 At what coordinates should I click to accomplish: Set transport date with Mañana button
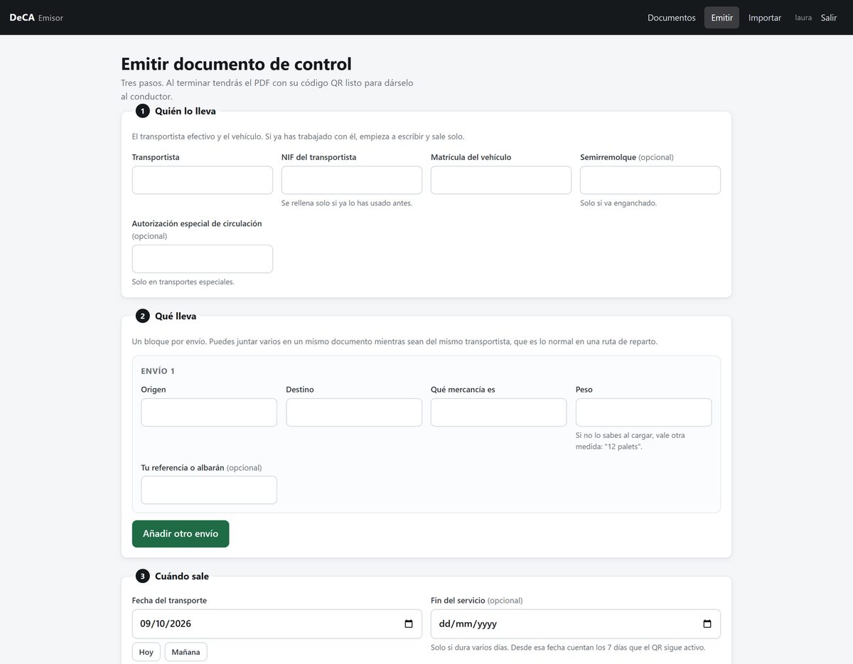pyautogui.click(x=186, y=652)
